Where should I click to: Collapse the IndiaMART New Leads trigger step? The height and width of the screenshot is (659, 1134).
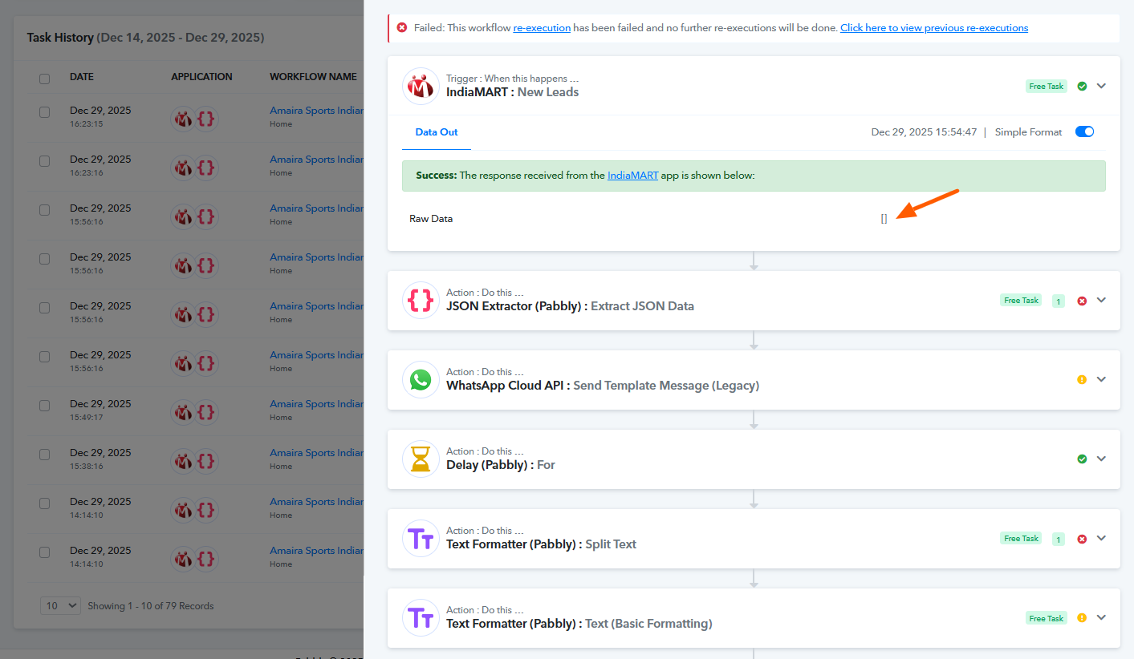1101,86
